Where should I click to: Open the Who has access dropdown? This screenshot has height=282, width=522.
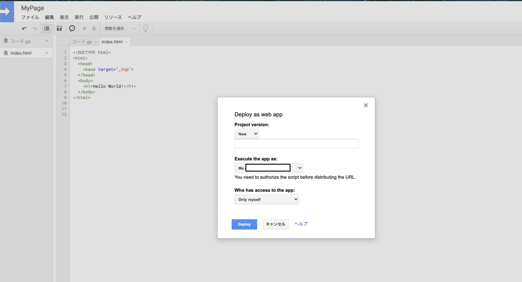(267, 199)
